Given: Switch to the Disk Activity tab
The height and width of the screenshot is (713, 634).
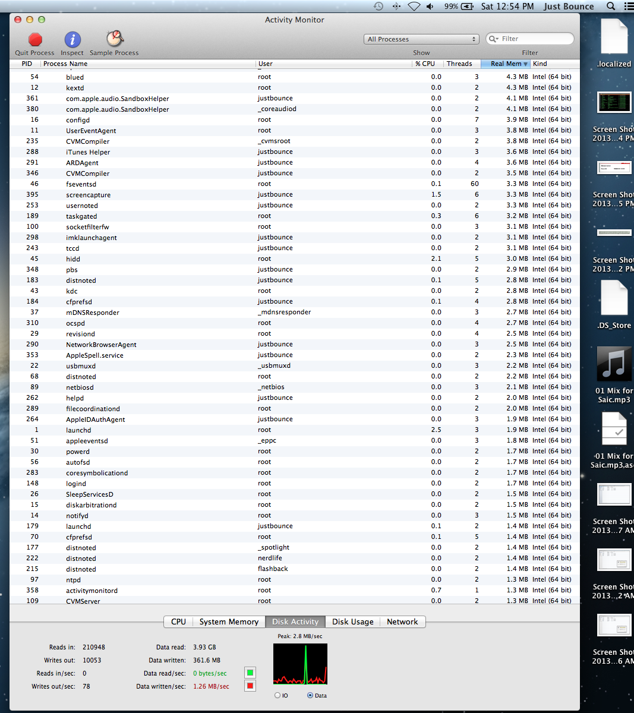Looking at the screenshot, I should (295, 621).
